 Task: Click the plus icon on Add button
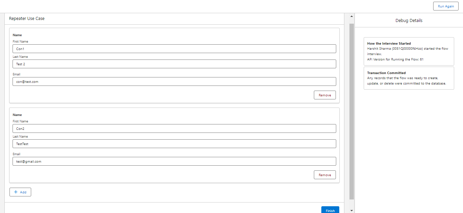pos(16,192)
